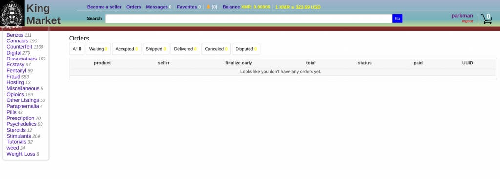Open the Weight Loss category
500x179 pixels.
[21, 154]
